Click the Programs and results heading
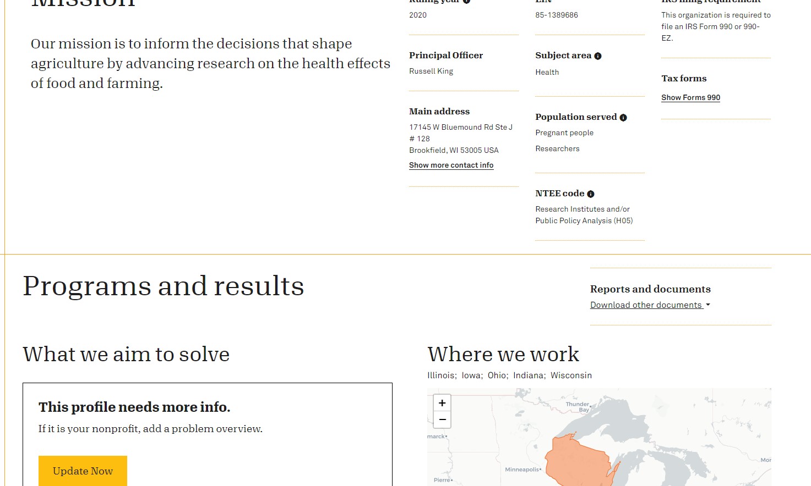This screenshot has width=811, height=486. tap(164, 286)
